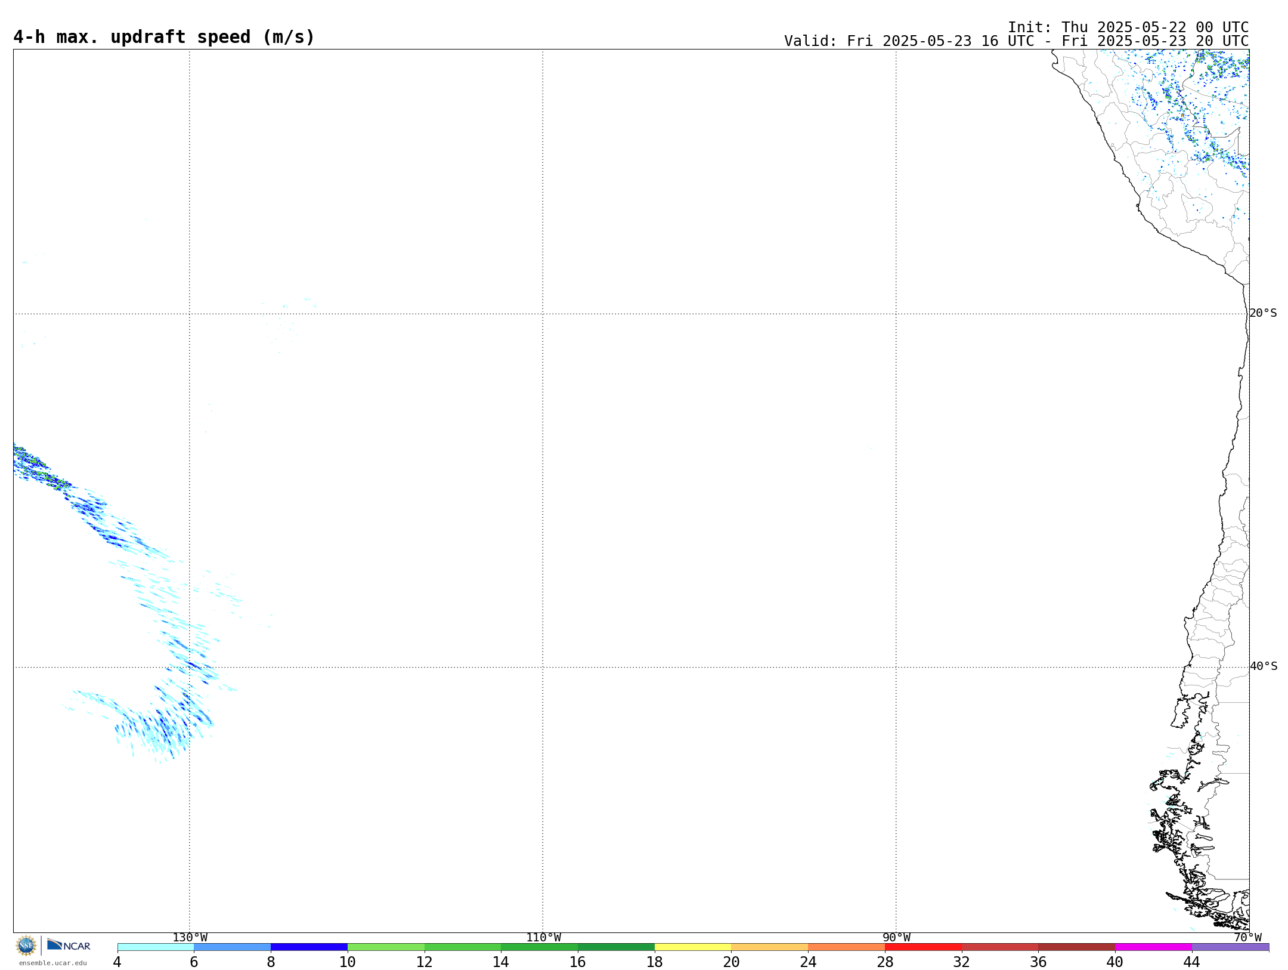
Task: Click the NSF logo icon
Action: (x=26, y=946)
